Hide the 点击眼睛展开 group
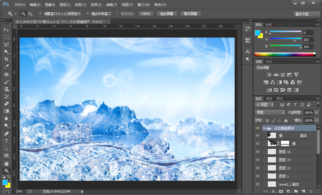 [x=258, y=128]
